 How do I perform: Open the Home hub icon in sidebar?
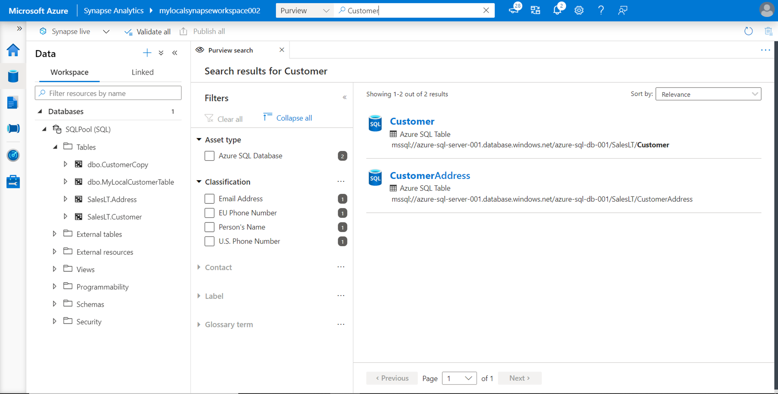click(13, 50)
